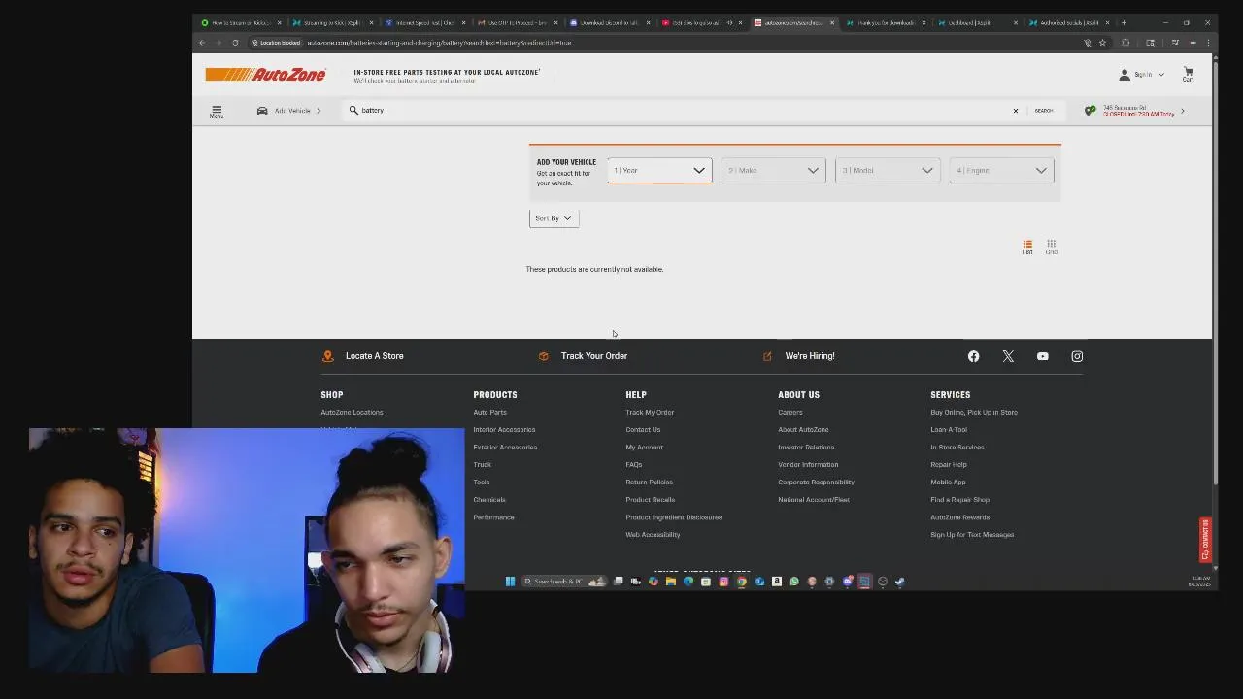Click the Sign In person icon
Screen dimensions: 1243x699
pos(1125,75)
